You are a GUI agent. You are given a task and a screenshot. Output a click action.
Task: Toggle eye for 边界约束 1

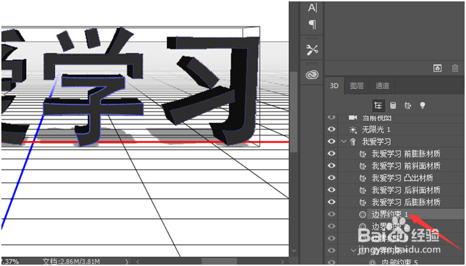[x=332, y=215]
